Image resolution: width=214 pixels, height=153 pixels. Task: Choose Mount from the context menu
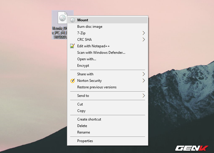108,20
